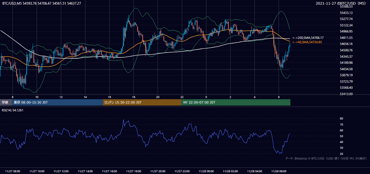The height and width of the screenshot is (174, 370).
Task: Click the 11/28 00:00 time label
Action: [x=206, y=171]
